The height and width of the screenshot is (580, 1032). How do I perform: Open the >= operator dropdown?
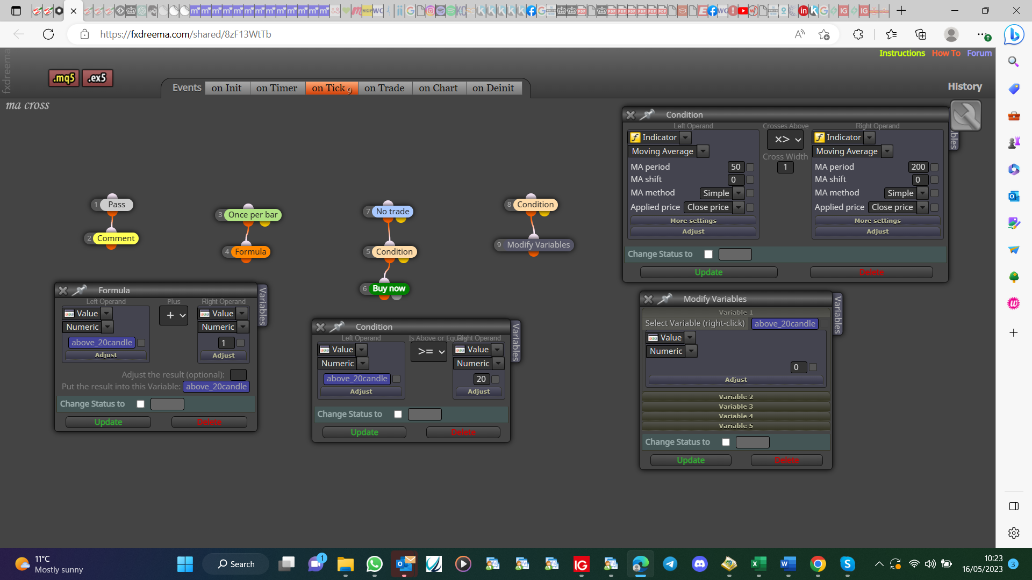[429, 352]
